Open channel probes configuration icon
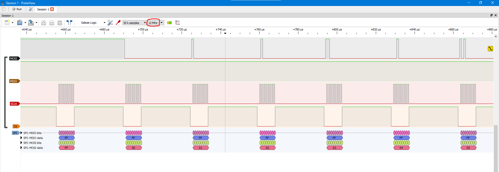 [118, 23]
